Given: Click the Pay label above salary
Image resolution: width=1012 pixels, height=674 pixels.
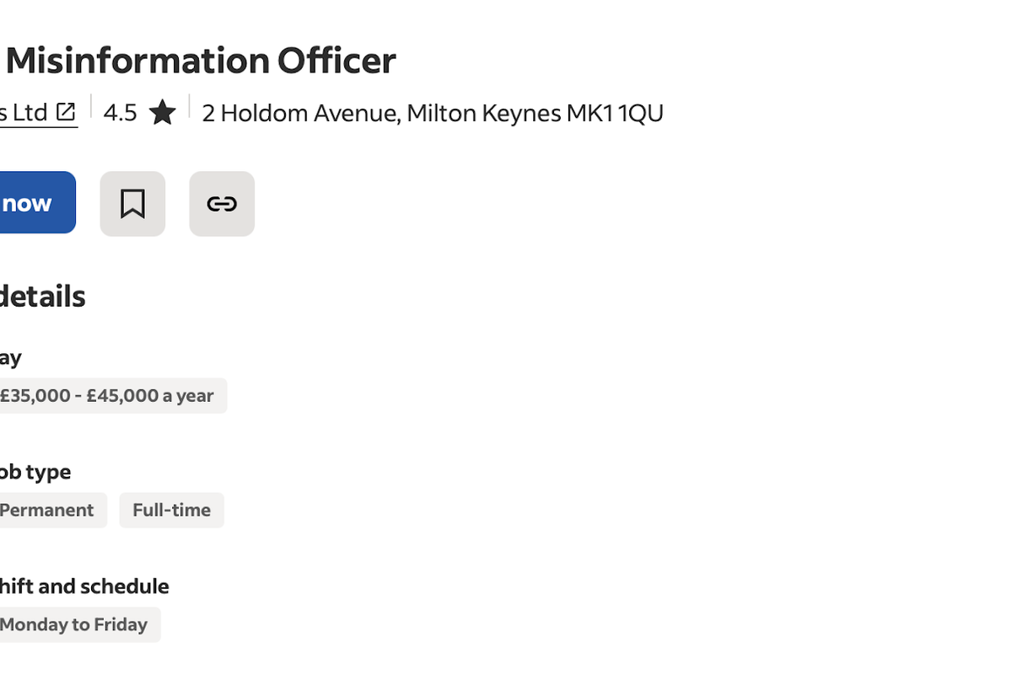Looking at the screenshot, I should pos(10,357).
